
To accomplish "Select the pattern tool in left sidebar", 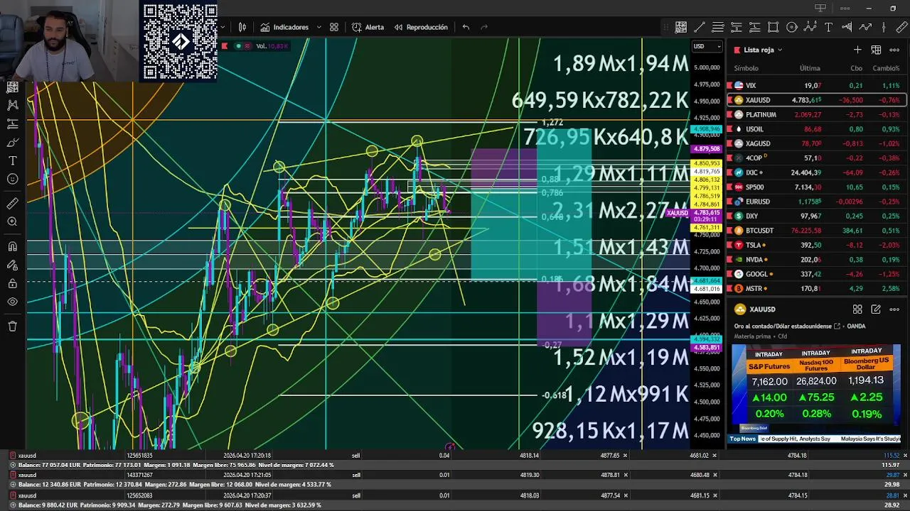I will (12, 105).
